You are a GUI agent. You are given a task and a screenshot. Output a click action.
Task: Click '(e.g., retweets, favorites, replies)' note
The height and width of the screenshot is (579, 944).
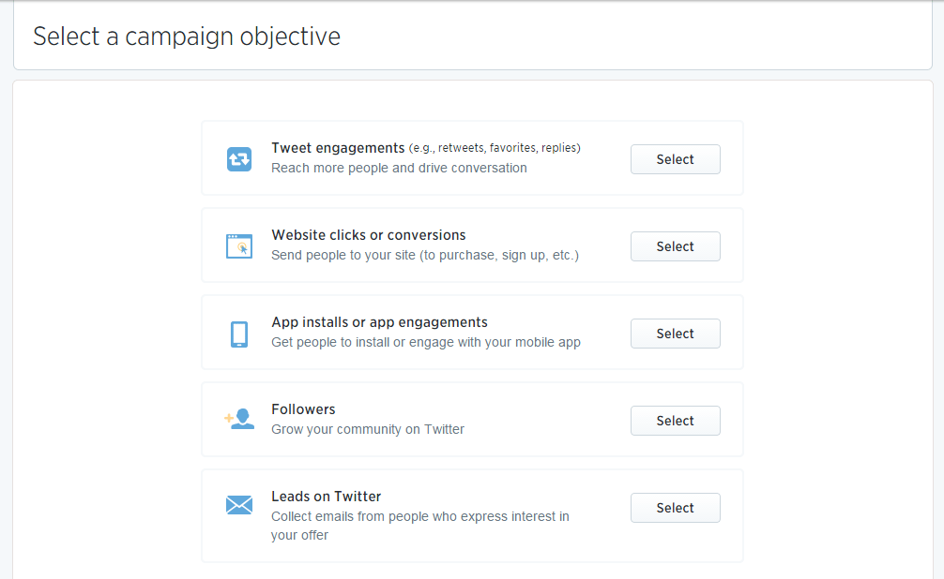tap(495, 148)
